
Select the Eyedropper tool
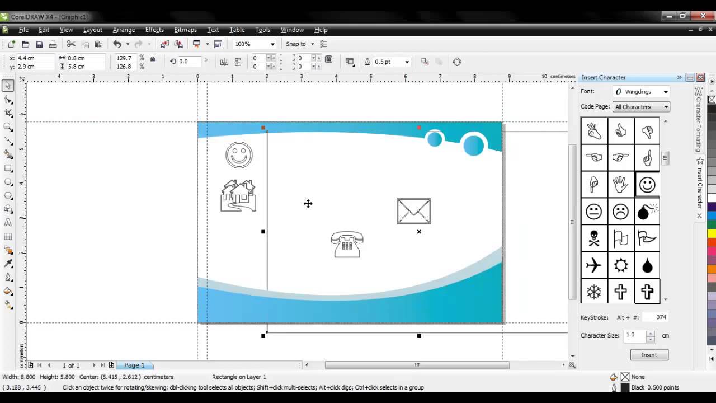(8, 264)
